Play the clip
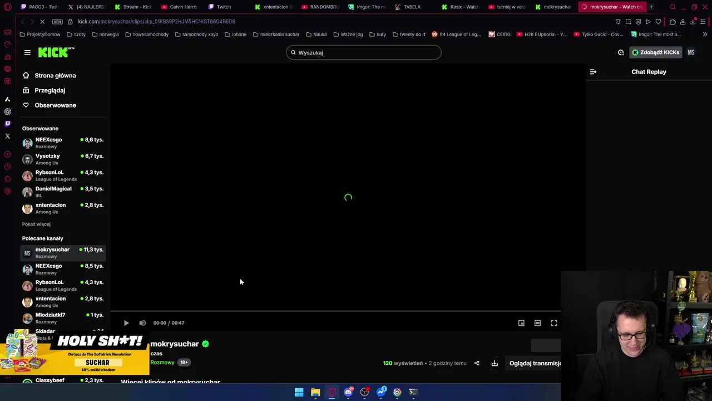Screen dimensions: 712x401 (126, 323)
